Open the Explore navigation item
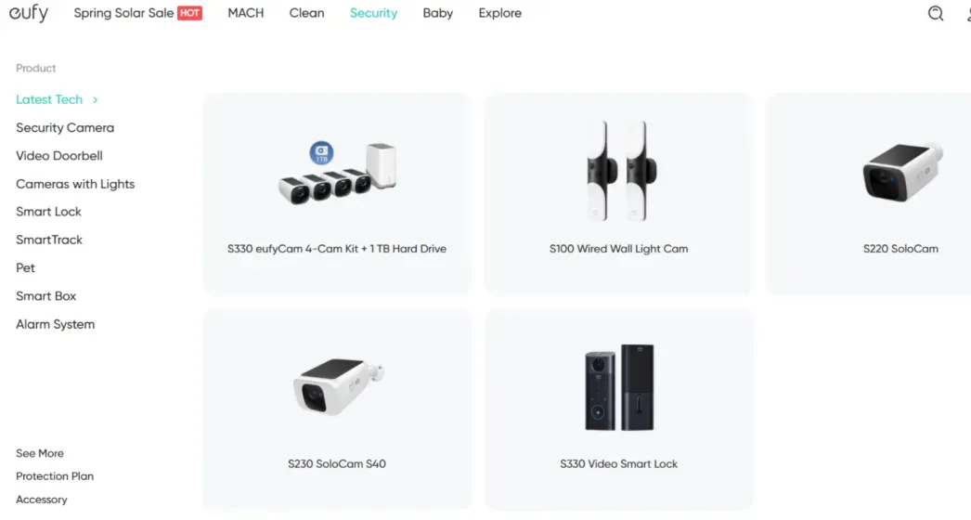Screen dimensions: 971x520 point(499,13)
